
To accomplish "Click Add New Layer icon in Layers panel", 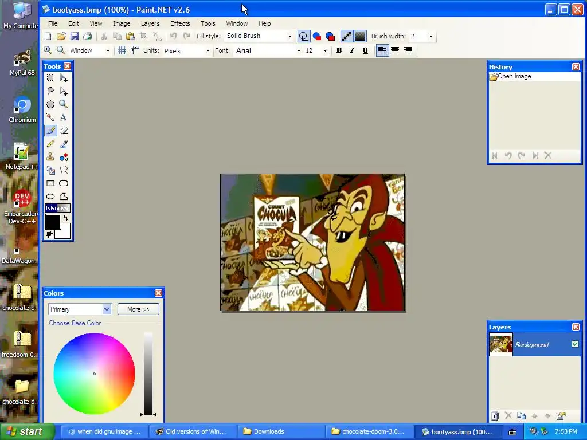I will (x=495, y=416).
